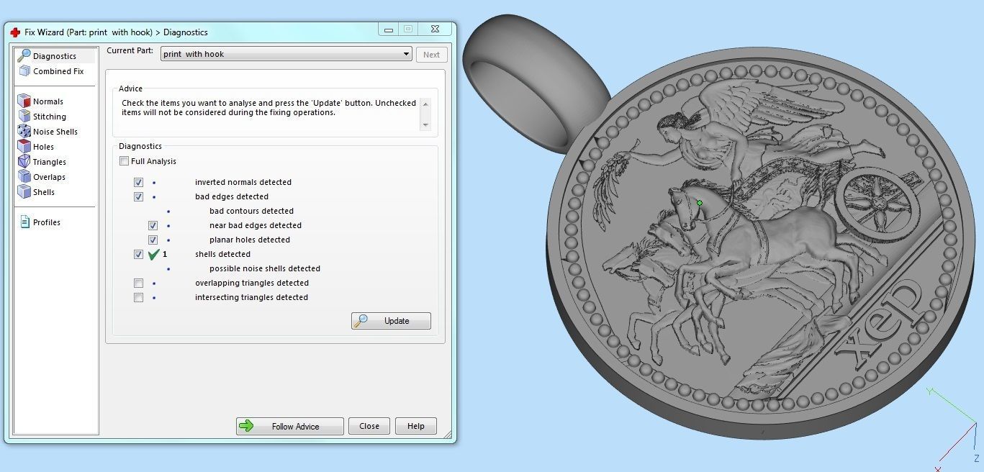Switch to the Normals page label
This screenshot has height=472, width=984.
[48, 101]
